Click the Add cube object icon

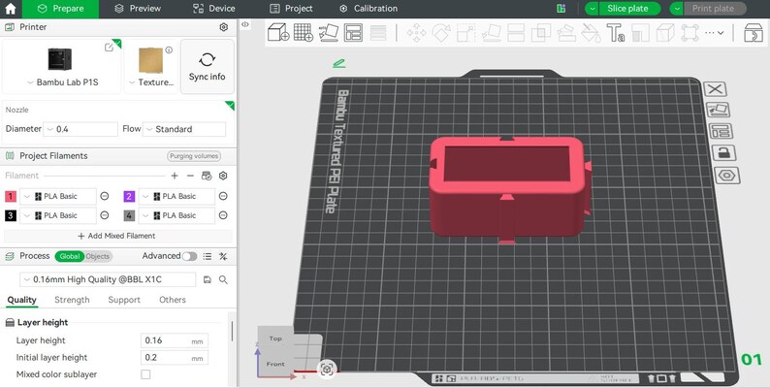click(278, 32)
